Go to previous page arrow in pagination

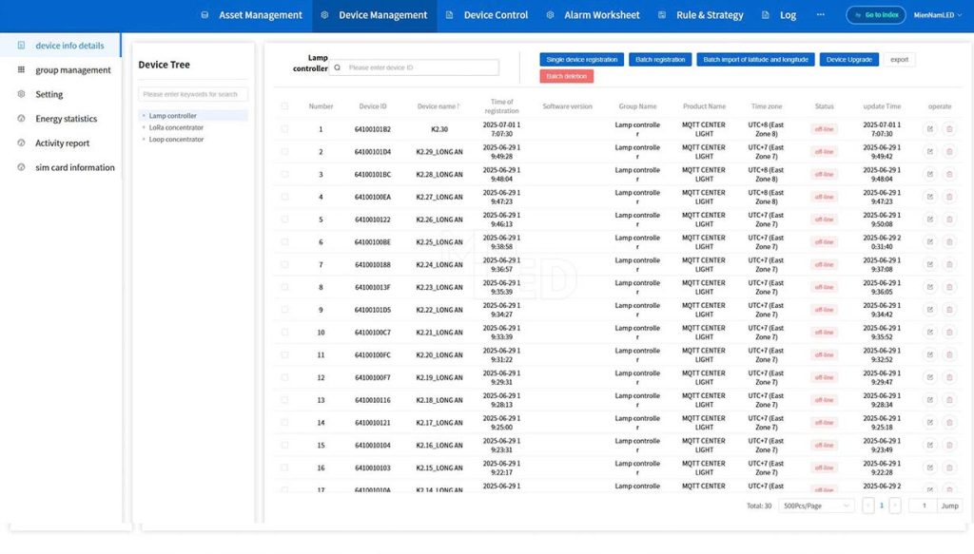coord(868,506)
